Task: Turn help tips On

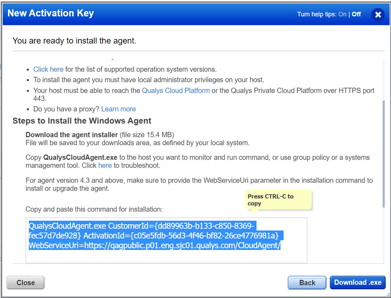Action: click(x=342, y=14)
